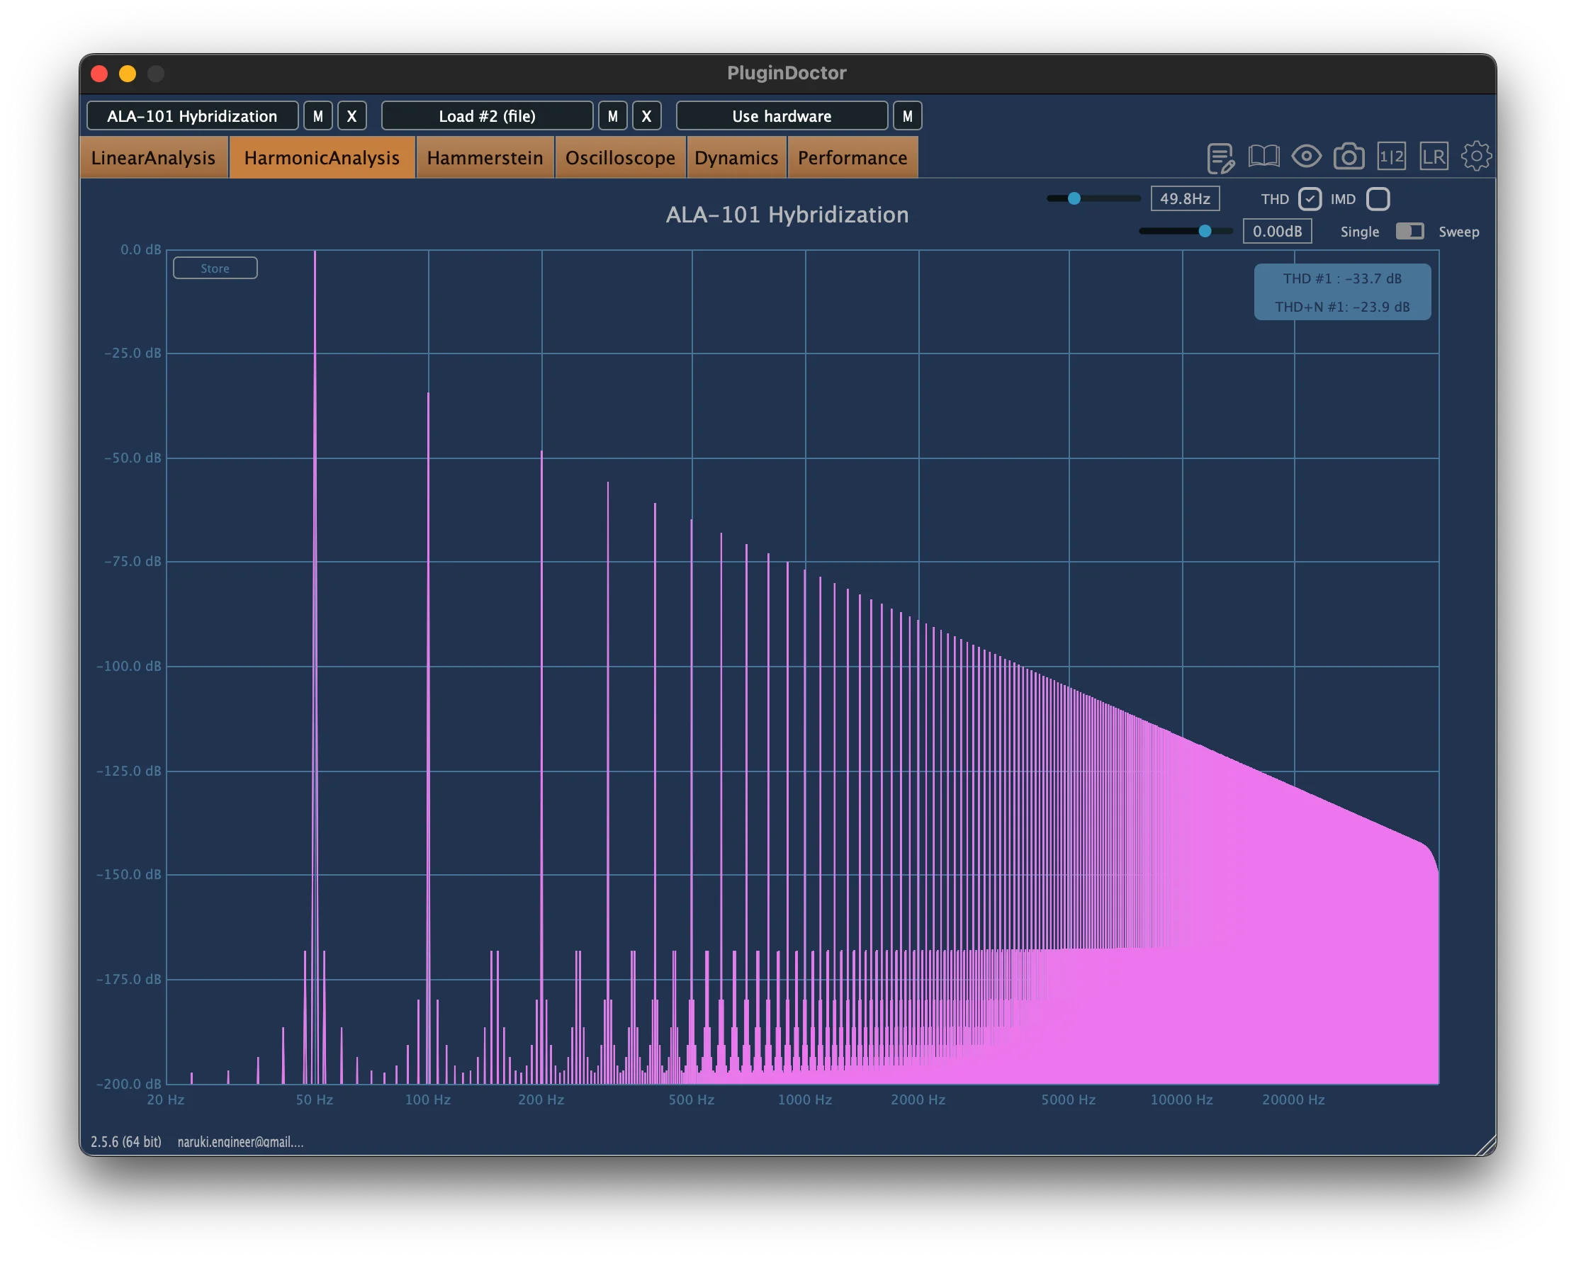Click the M button beside Use hardware
Screen dimensions: 1576x1261
point(907,116)
